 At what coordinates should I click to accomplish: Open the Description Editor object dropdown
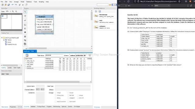[x=11, y=74]
